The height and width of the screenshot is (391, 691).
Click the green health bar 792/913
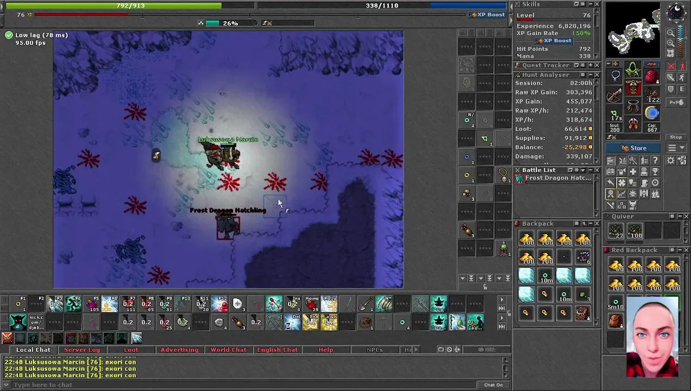point(129,5)
